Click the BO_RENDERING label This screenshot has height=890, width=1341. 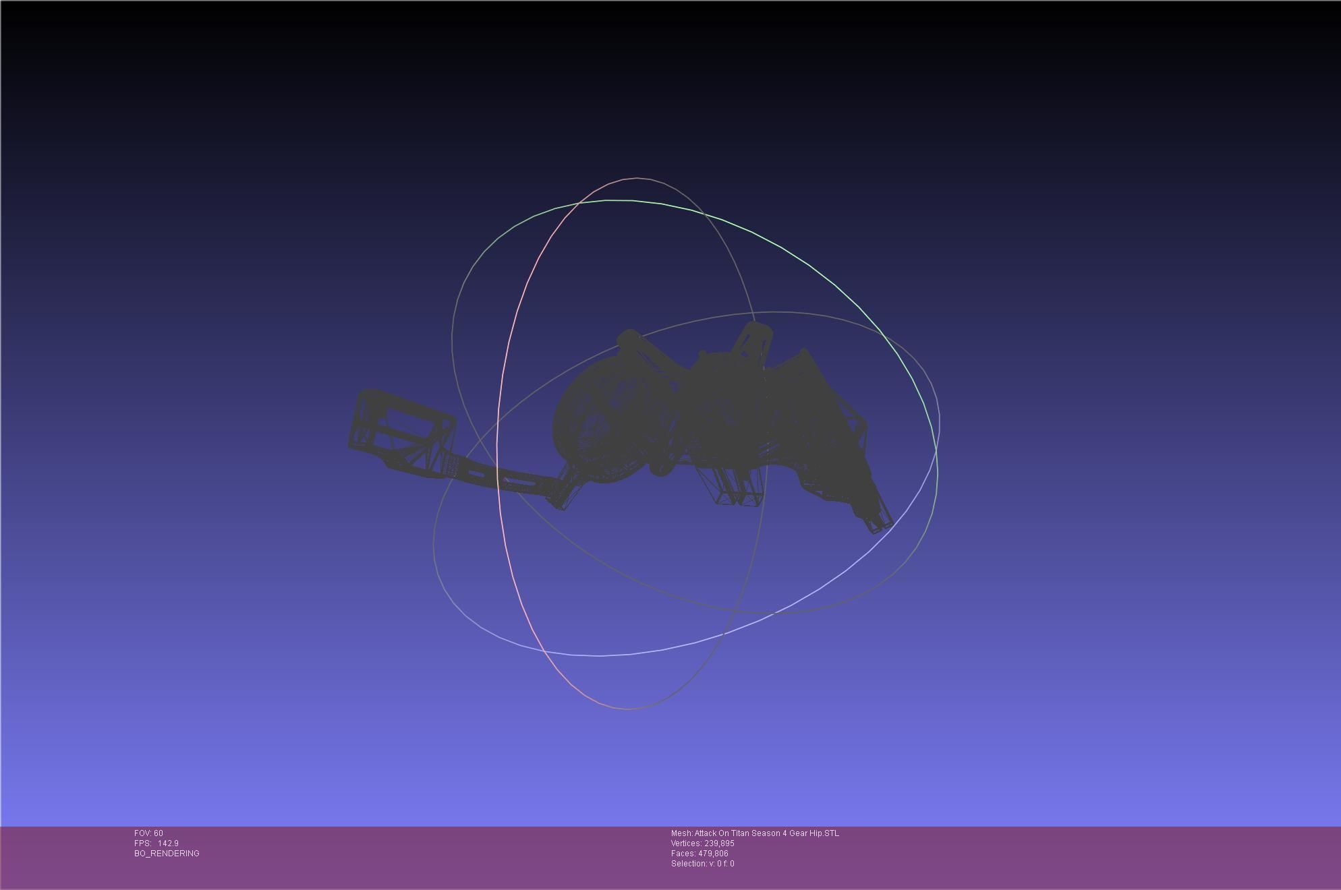tap(167, 854)
